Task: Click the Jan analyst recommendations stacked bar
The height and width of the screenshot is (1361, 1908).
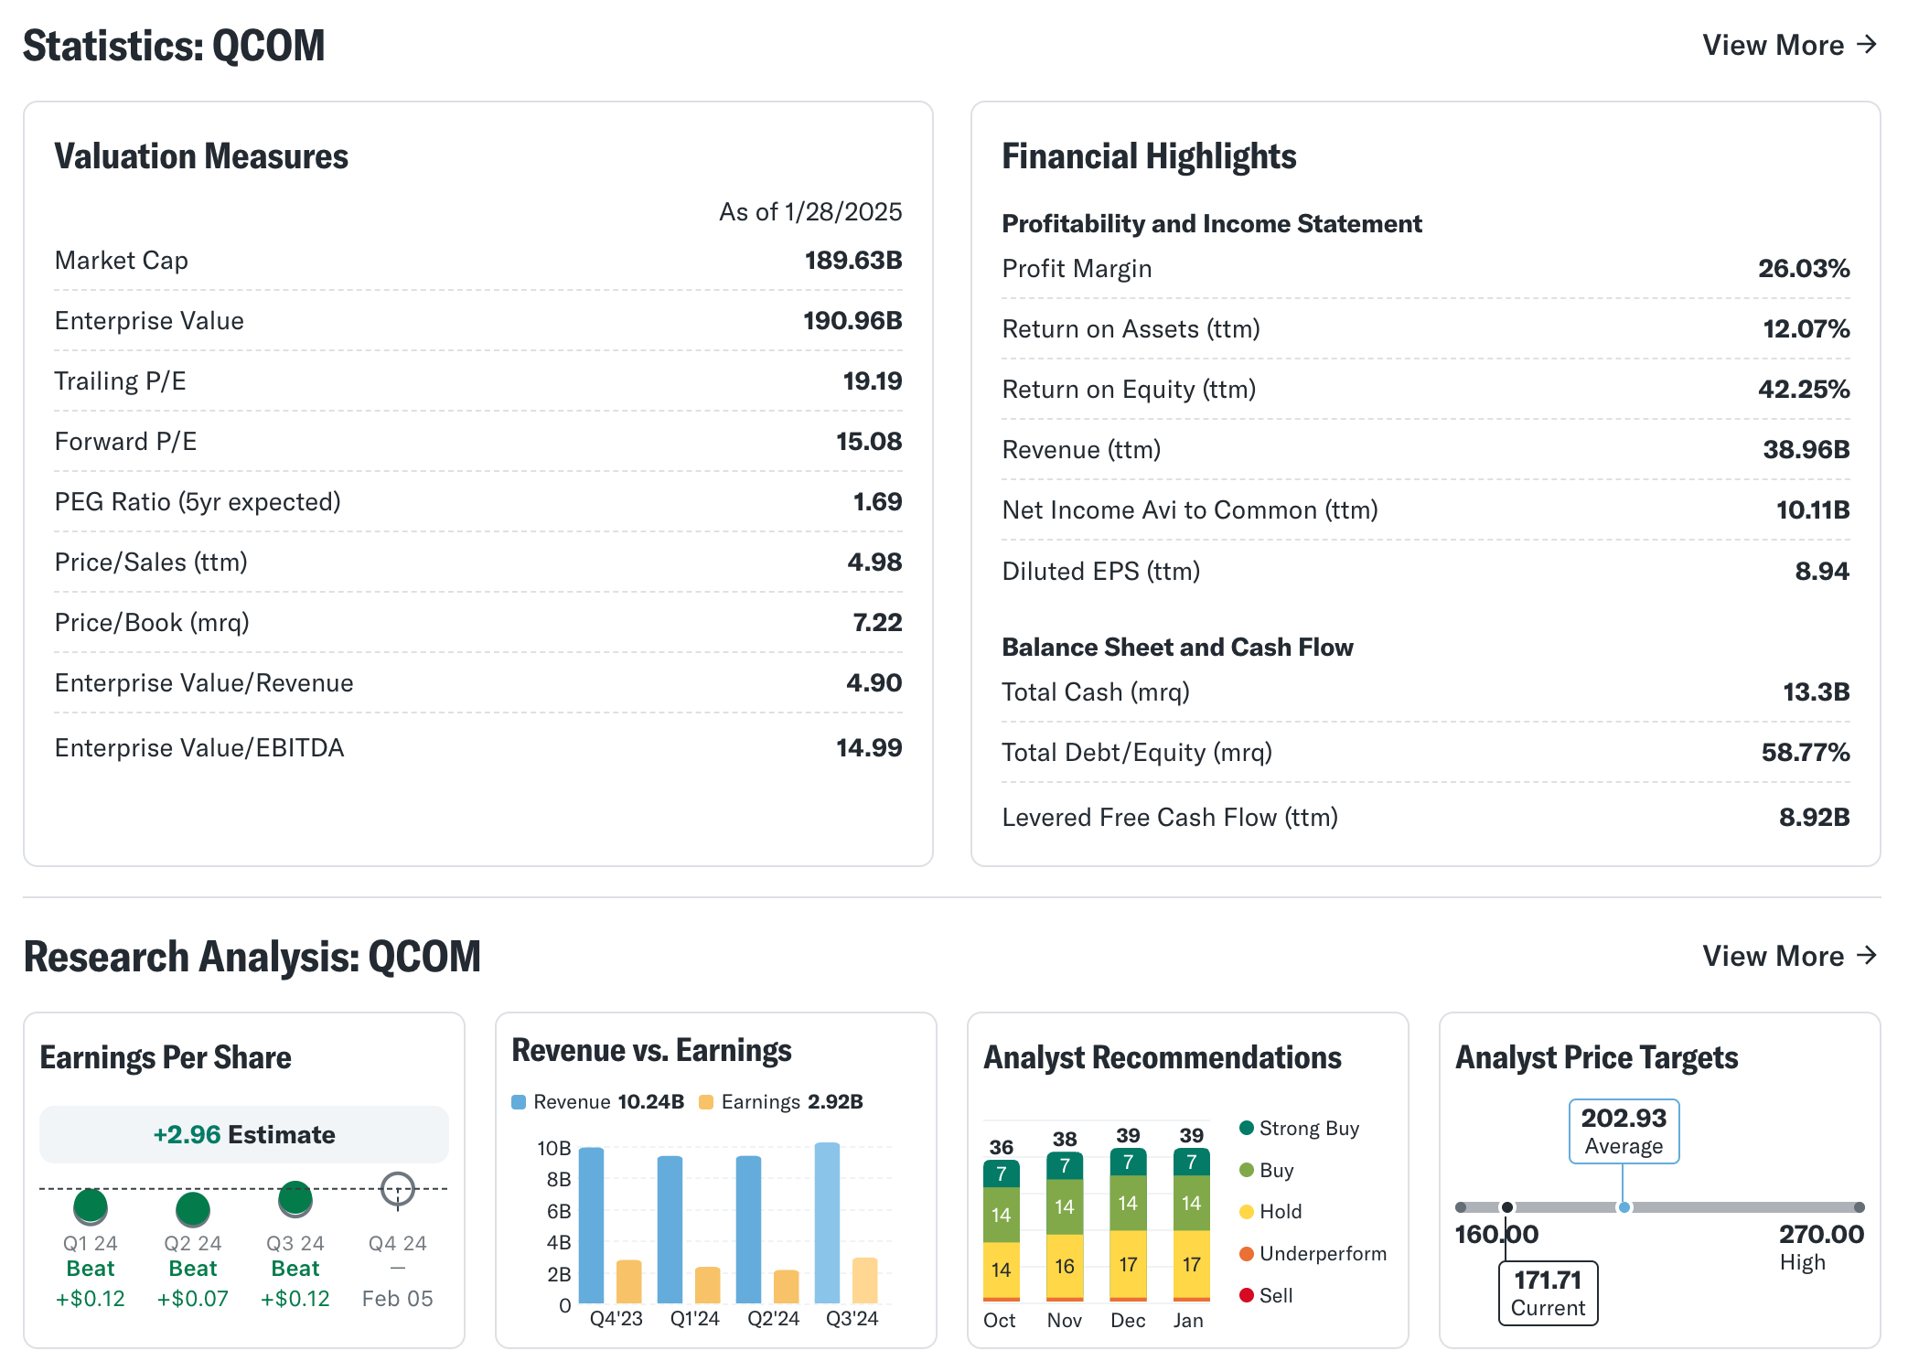Action: tap(1191, 1225)
